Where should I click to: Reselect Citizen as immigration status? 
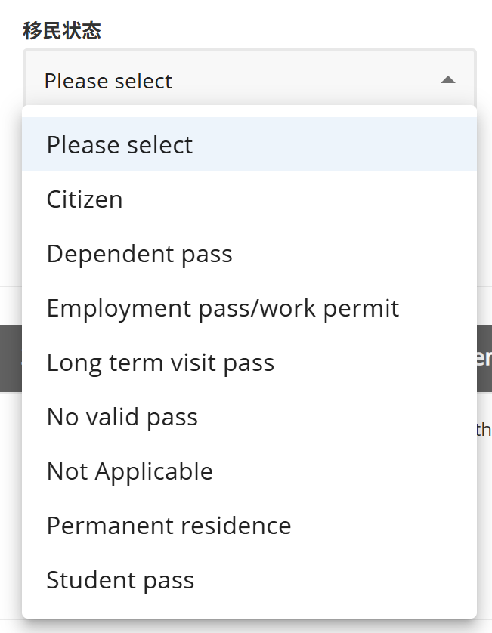[84, 199]
